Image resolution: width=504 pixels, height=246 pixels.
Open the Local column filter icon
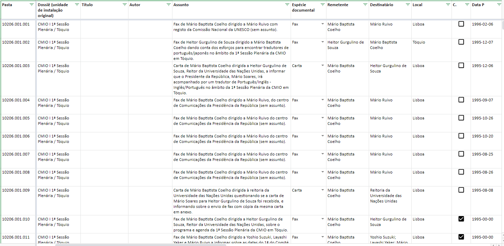click(448, 5)
